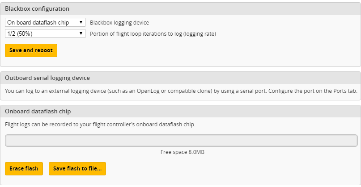Open the Blackbox logging device dropdown
Image resolution: width=361 pixels, height=187 pixels.
tap(45, 22)
